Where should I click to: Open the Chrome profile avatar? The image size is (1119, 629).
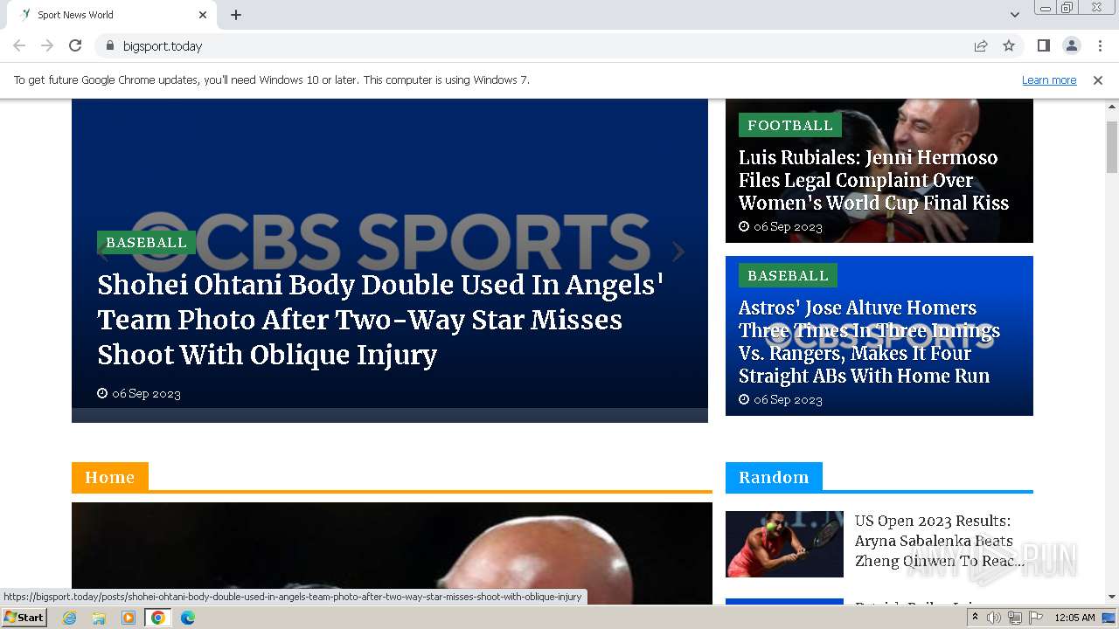click(1071, 45)
